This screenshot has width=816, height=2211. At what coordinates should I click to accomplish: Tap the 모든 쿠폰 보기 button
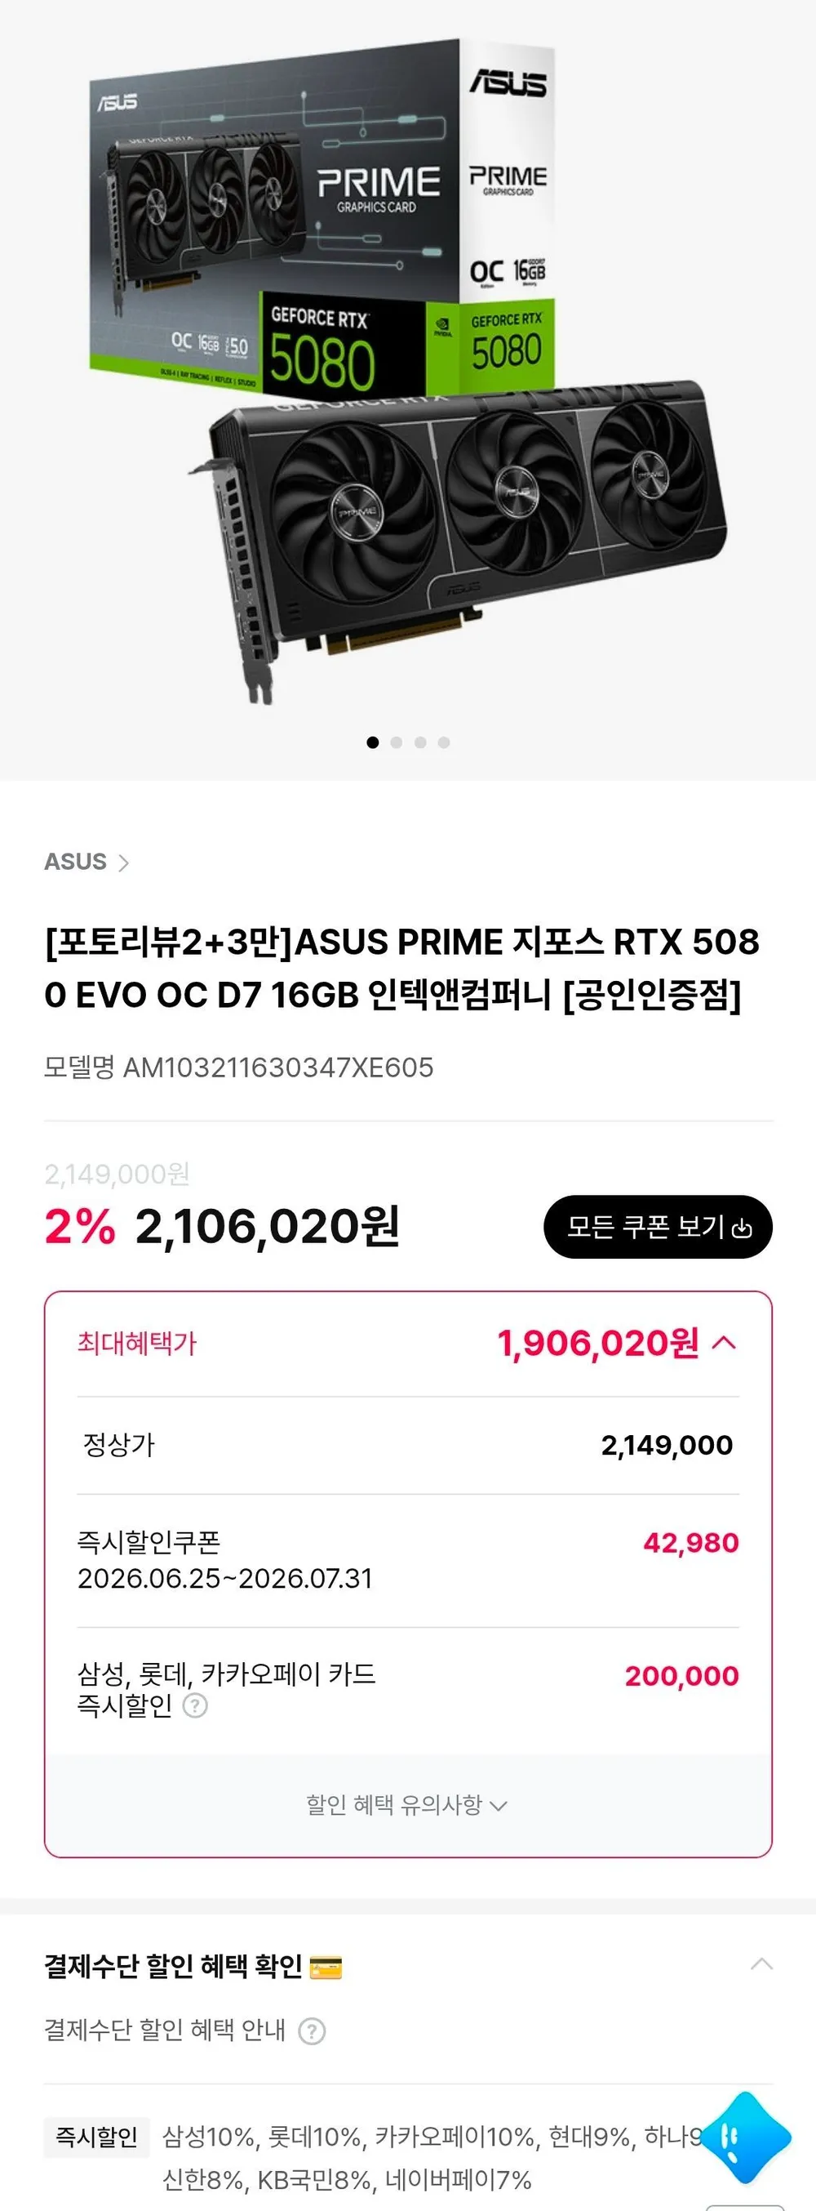coord(659,1227)
